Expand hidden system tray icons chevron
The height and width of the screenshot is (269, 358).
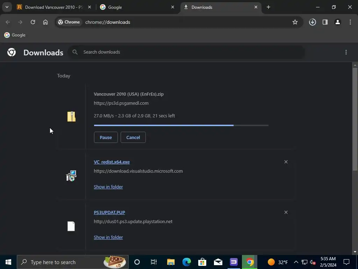[296, 262]
